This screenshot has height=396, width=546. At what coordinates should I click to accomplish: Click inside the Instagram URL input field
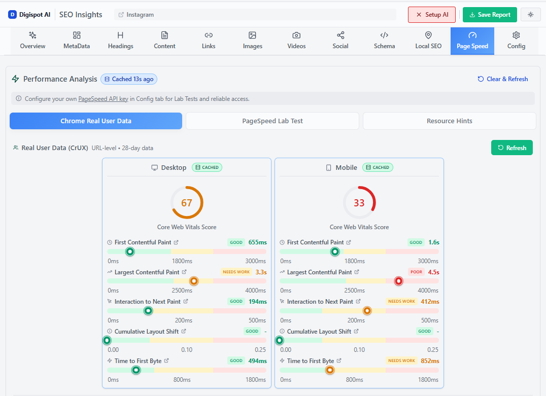[254, 15]
